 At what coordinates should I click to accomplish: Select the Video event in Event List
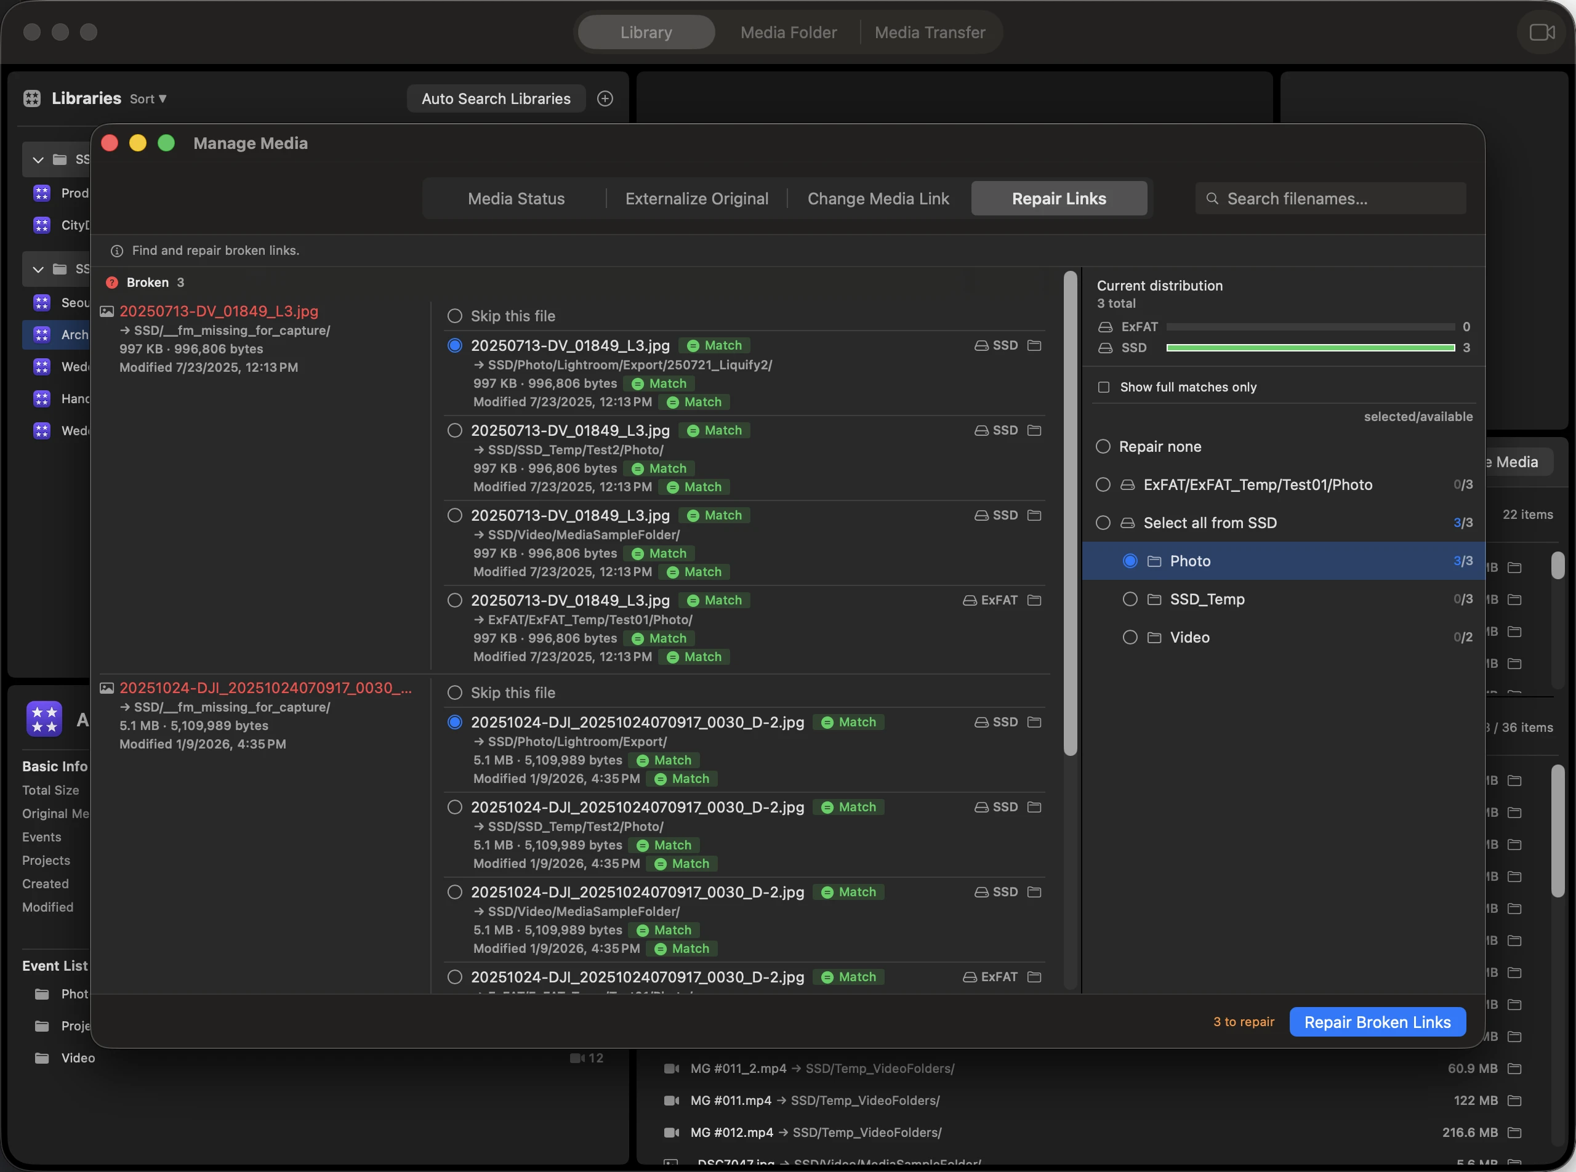[78, 1058]
